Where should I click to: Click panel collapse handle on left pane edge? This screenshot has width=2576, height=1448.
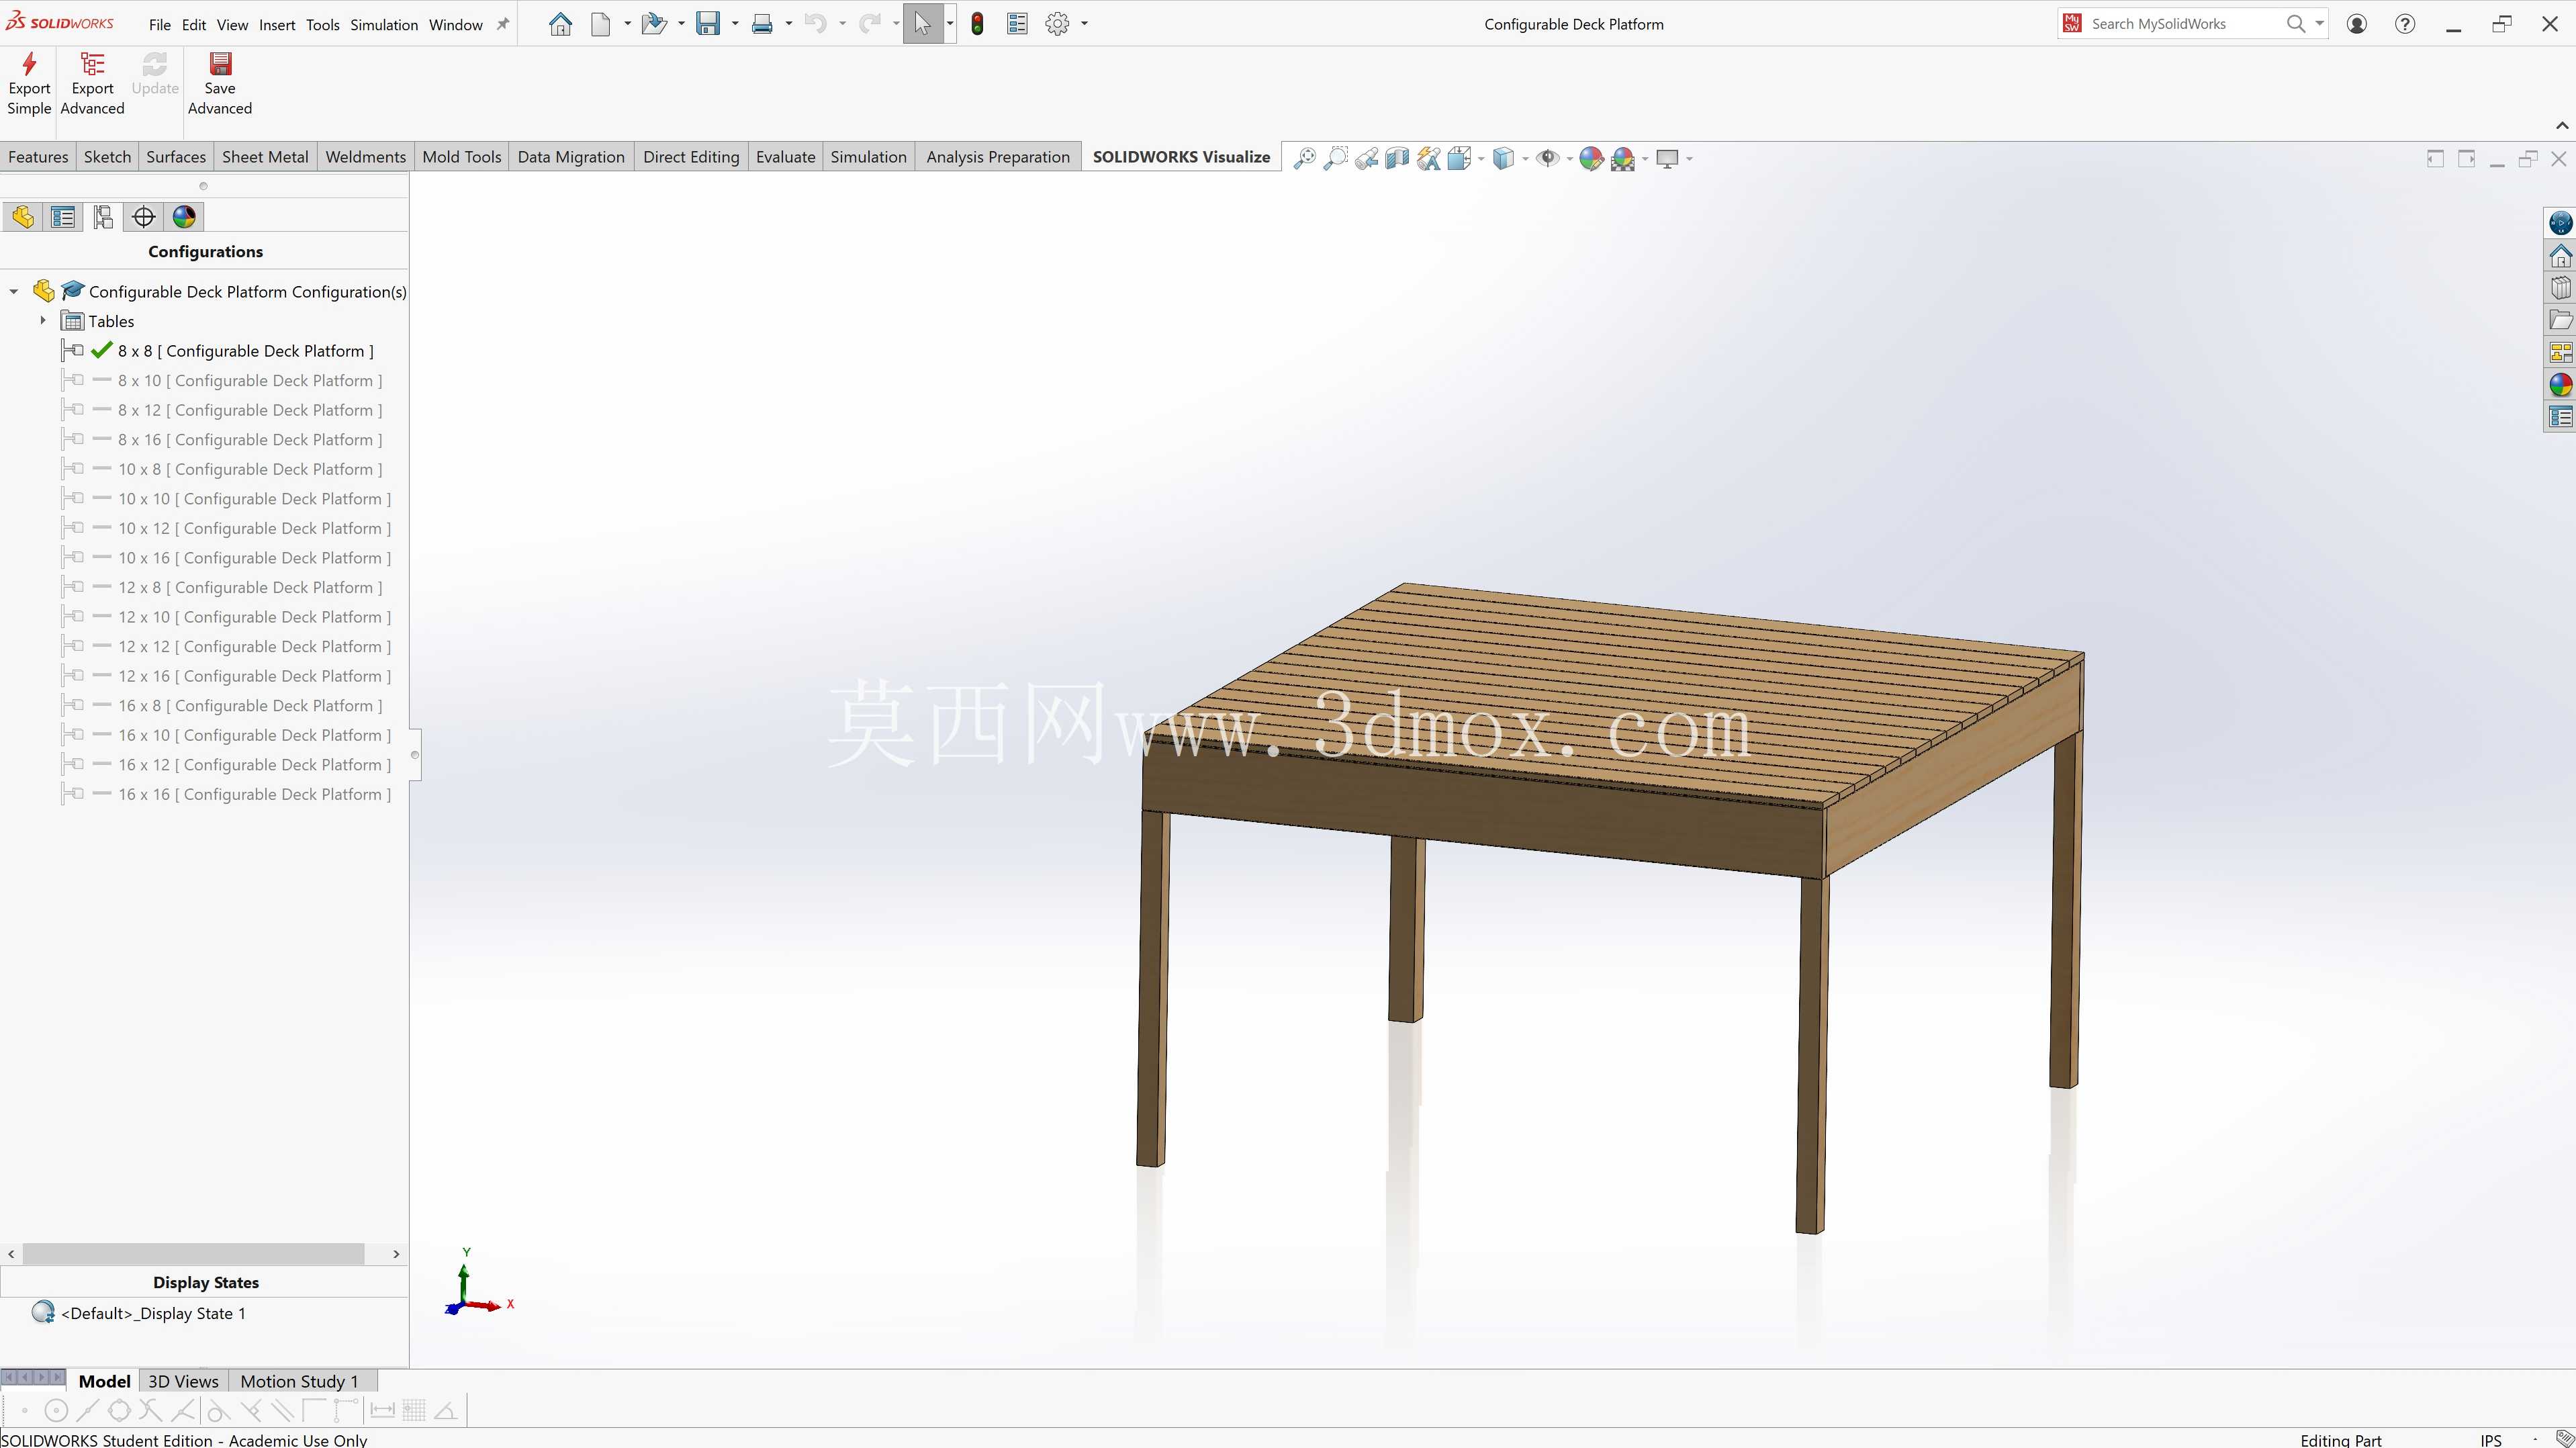[x=414, y=755]
